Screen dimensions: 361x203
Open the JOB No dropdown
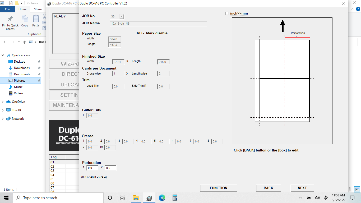click(122, 17)
